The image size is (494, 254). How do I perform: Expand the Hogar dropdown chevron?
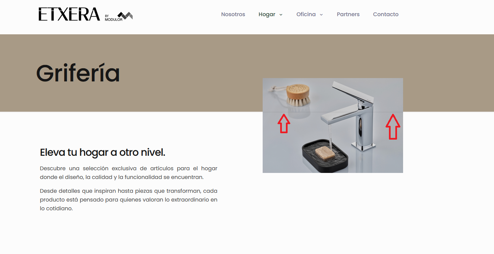(x=281, y=14)
